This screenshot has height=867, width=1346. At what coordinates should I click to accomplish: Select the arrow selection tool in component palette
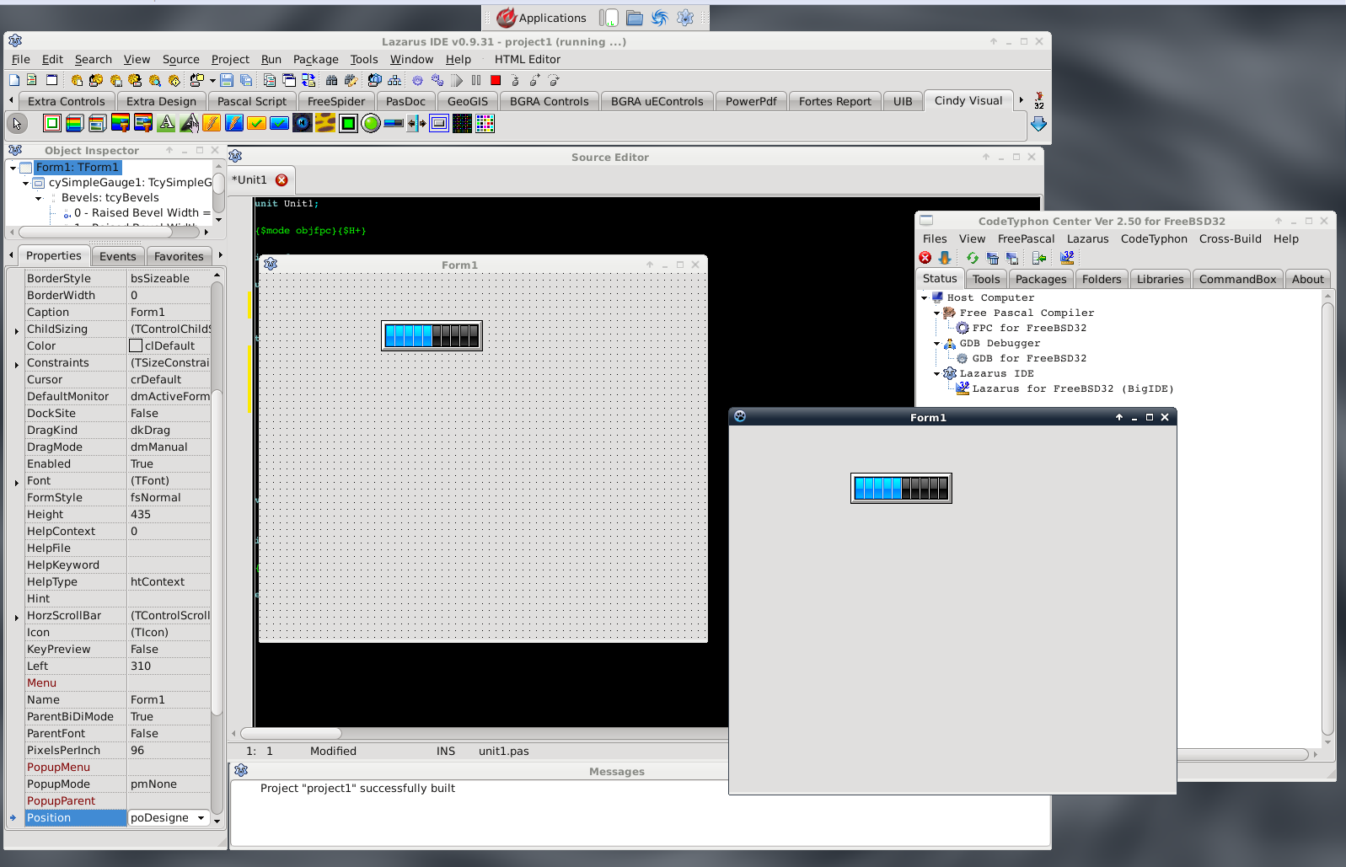click(17, 124)
